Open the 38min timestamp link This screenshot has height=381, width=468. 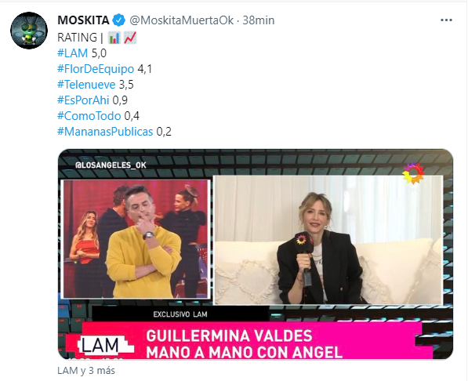(259, 20)
